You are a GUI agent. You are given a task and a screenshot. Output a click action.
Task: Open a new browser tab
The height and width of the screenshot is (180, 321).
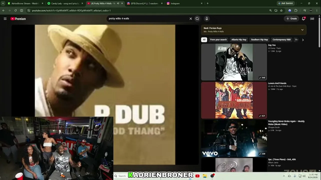[207, 3]
